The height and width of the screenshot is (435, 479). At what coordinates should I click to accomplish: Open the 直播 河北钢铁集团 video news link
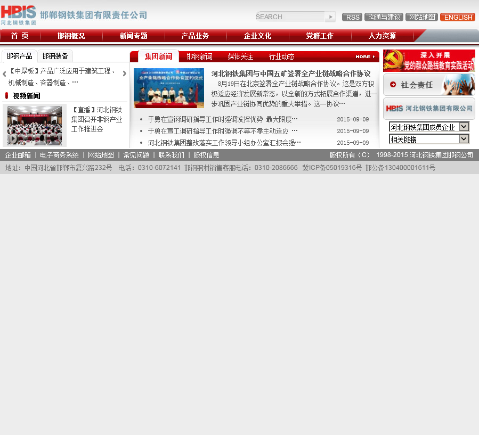[97, 119]
